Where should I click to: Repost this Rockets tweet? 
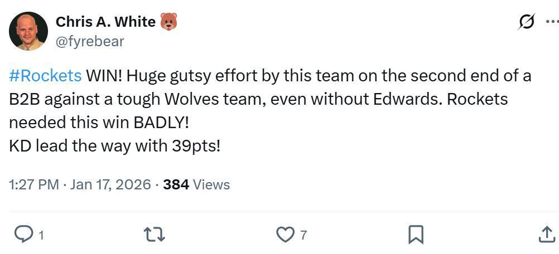(x=154, y=235)
